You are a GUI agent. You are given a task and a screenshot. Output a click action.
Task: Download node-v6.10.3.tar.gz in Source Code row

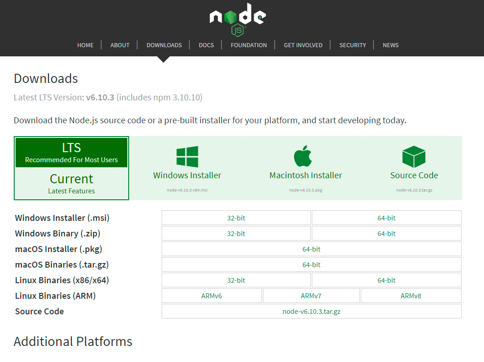(x=311, y=311)
